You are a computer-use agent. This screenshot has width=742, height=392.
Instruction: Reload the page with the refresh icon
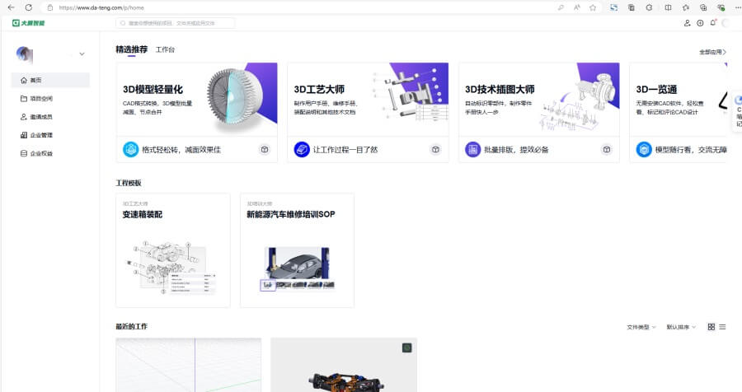(28, 7)
